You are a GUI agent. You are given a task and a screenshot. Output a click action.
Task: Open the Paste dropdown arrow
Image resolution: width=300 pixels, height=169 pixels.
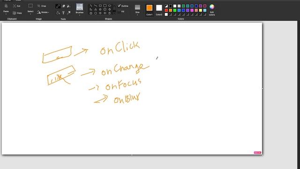(x=6, y=14)
